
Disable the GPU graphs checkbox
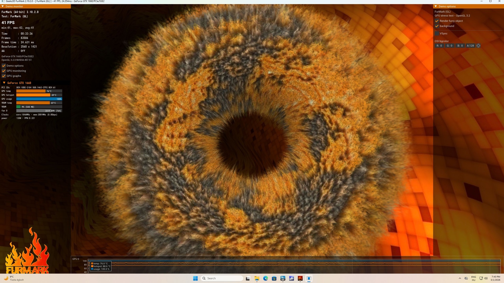pos(4,76)
